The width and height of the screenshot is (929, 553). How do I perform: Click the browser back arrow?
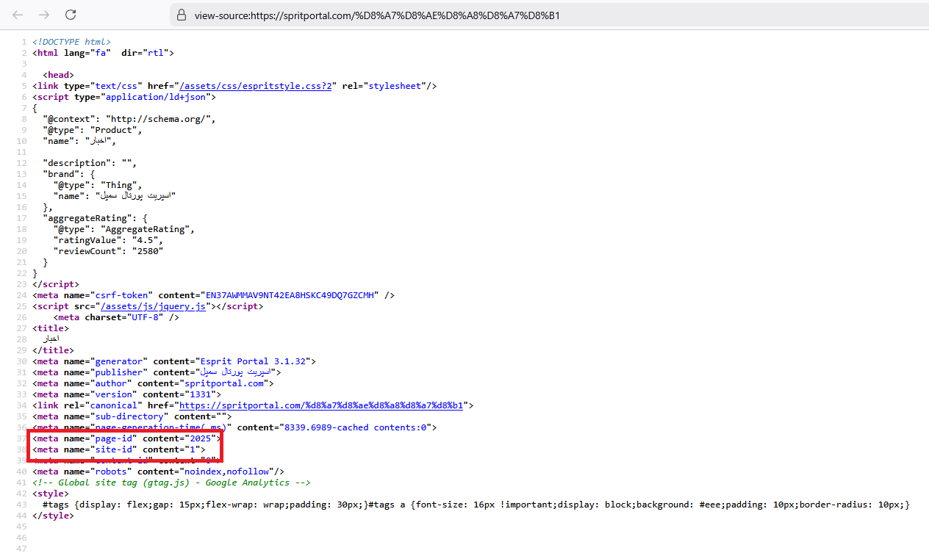tap(18, 15)
